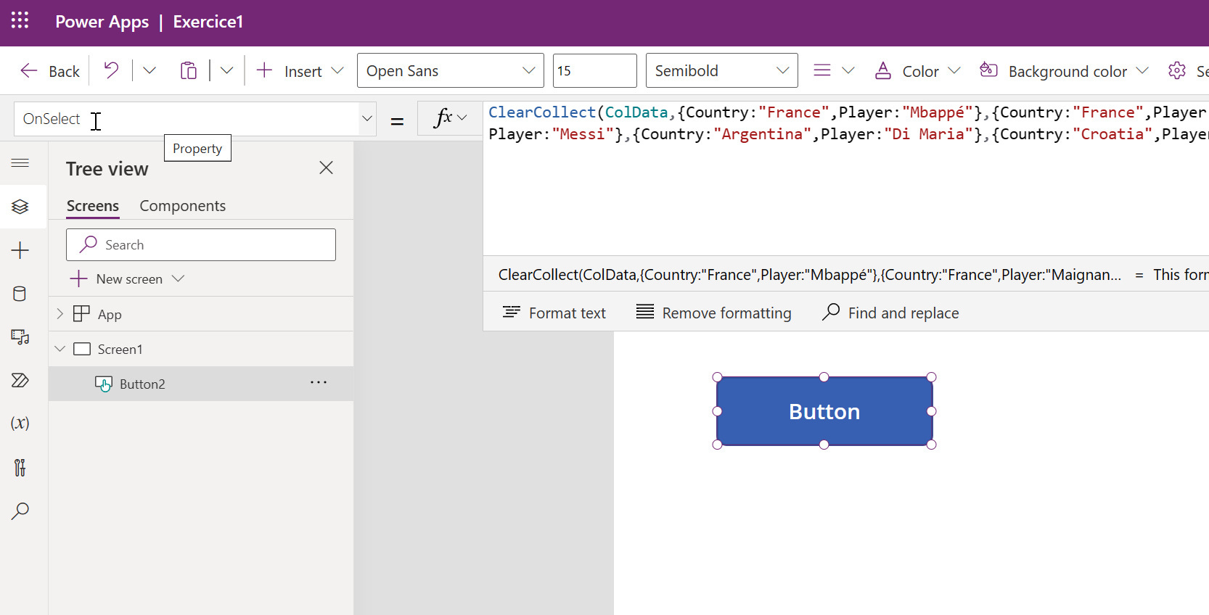Select Screen1 in the tree view

pyautogui.click(x=201, y=349)
